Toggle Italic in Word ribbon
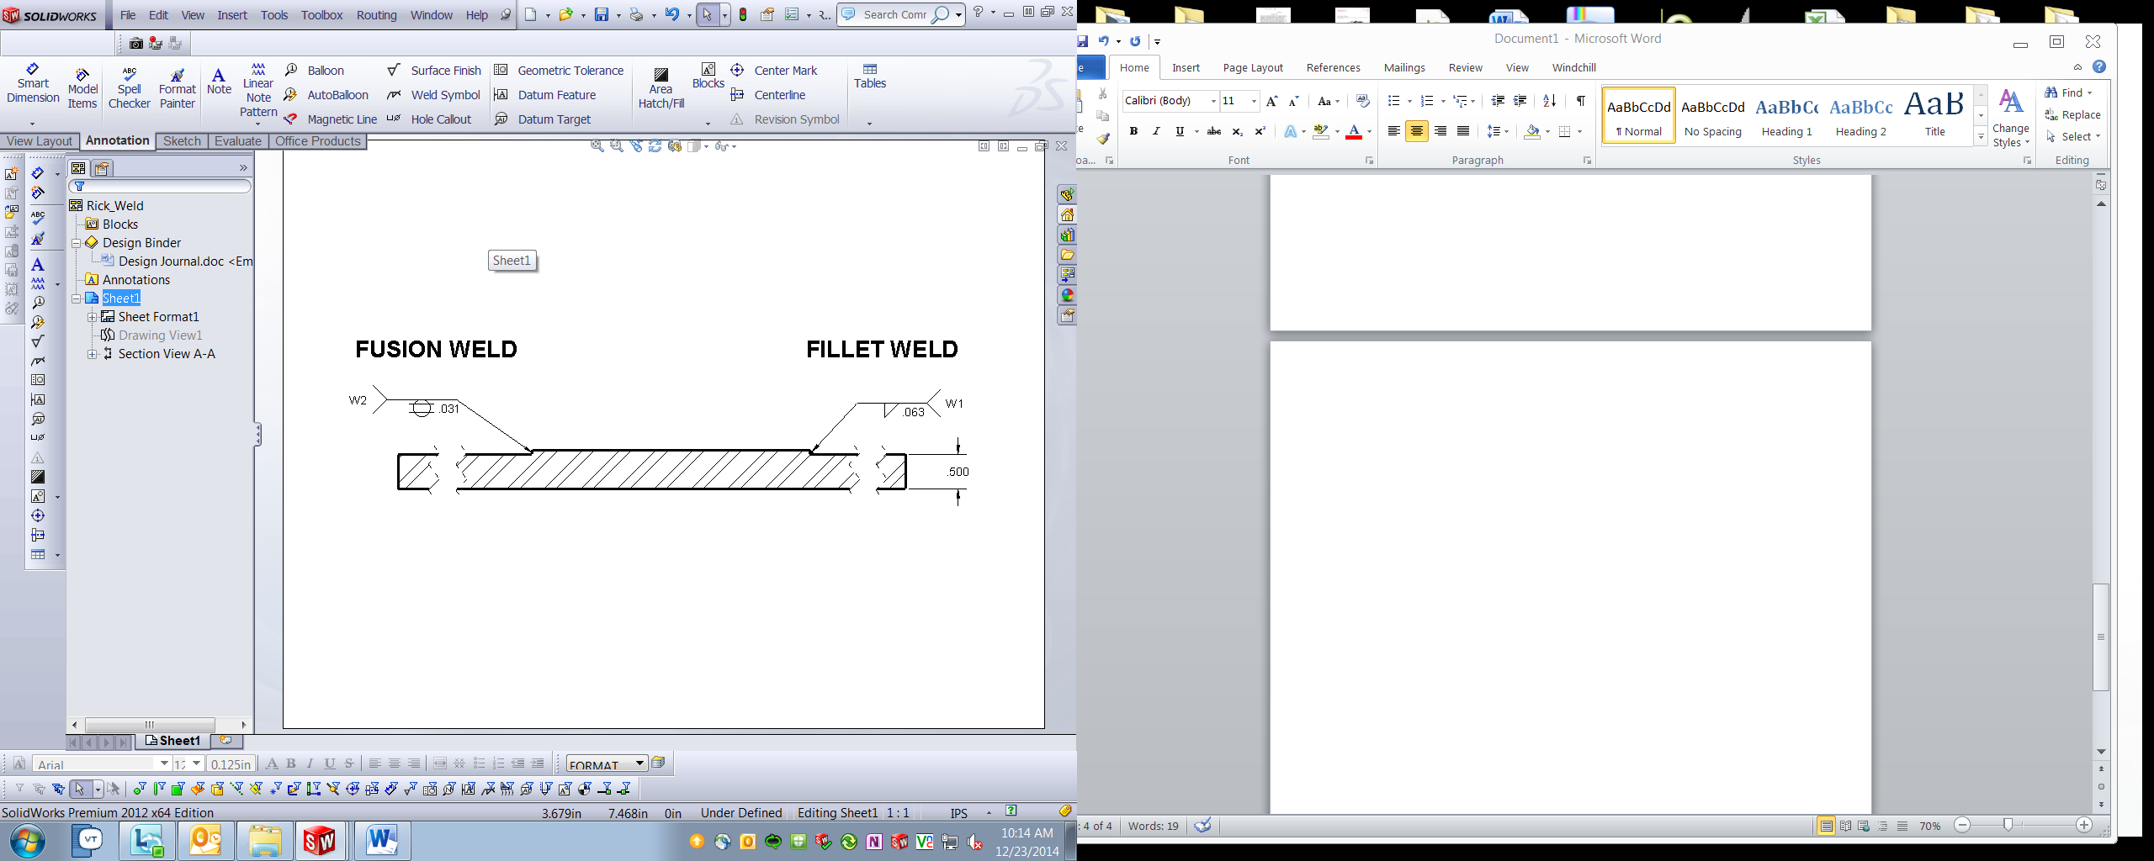 click(1156, 131)
